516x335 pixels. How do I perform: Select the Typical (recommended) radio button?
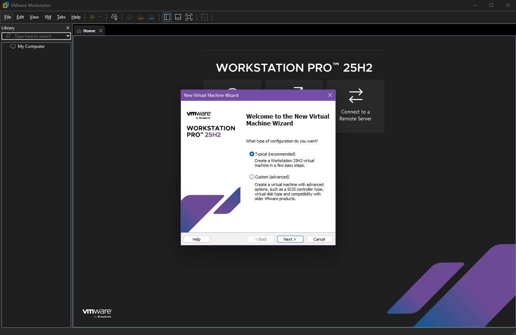click(x=252, y=154)
